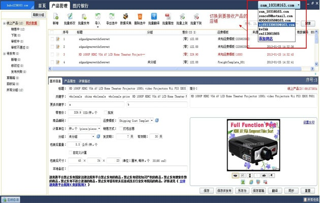Check the checkbox for product row 3
Image resolution: width=320 pixels, height=203 pixels.
pos(52,54)
